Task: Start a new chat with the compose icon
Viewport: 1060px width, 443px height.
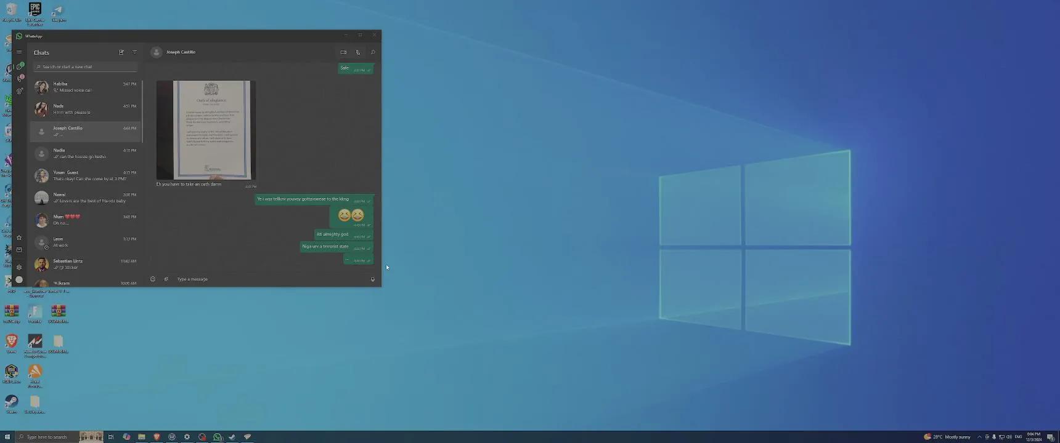Action: 121,52
